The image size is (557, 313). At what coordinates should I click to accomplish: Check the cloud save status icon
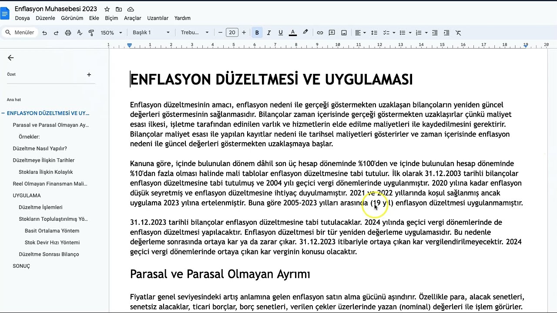[x=131, y=9]
